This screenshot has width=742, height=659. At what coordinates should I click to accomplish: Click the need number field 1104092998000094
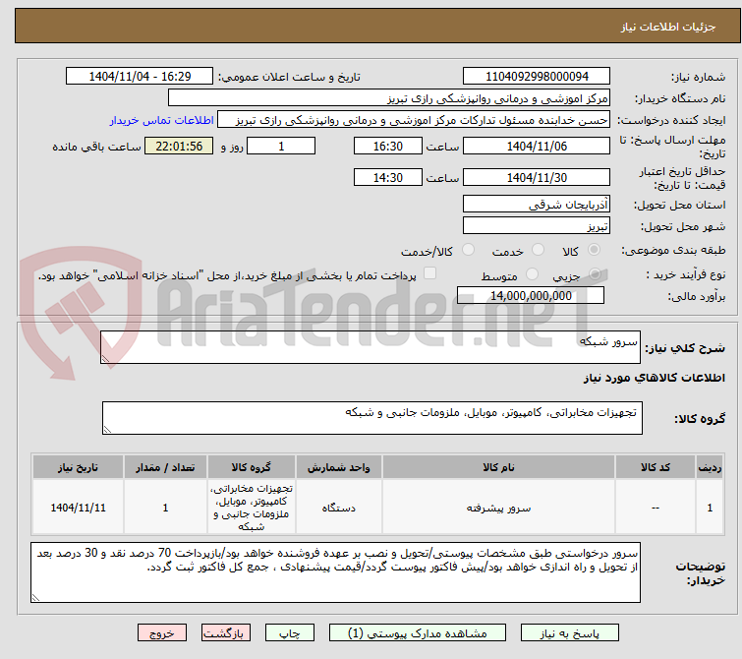point(537,77)
